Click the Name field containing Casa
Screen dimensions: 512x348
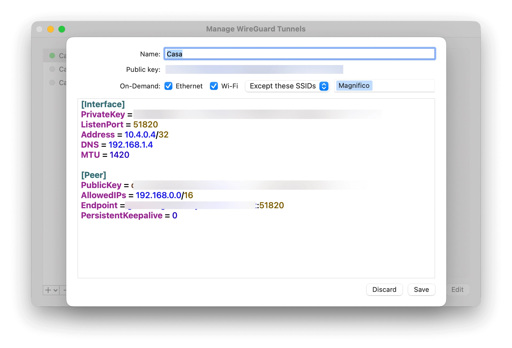300,54
